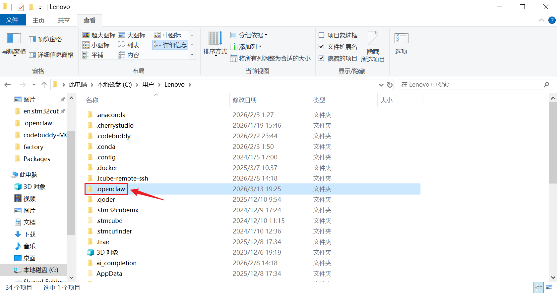Open Options (选项) in the ribbon
The height and width of the screenshot is (293, 557).
click(401, 44)
